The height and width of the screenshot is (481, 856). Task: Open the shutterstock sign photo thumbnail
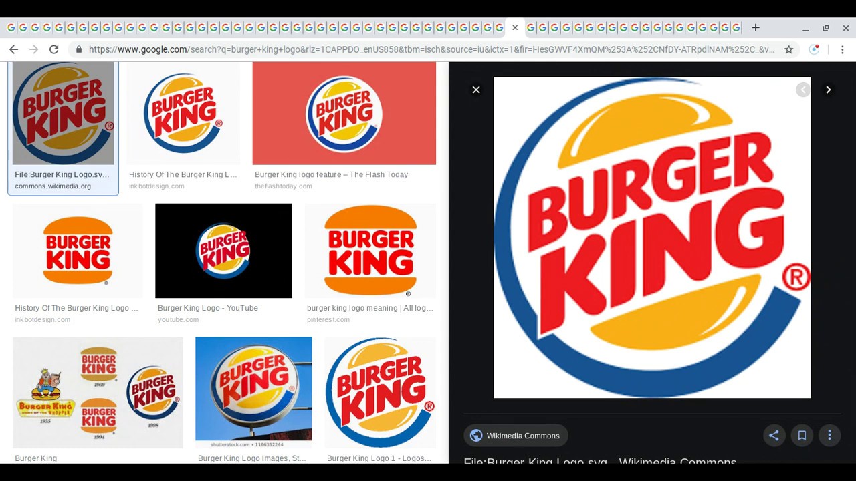[x=253, y=393]
